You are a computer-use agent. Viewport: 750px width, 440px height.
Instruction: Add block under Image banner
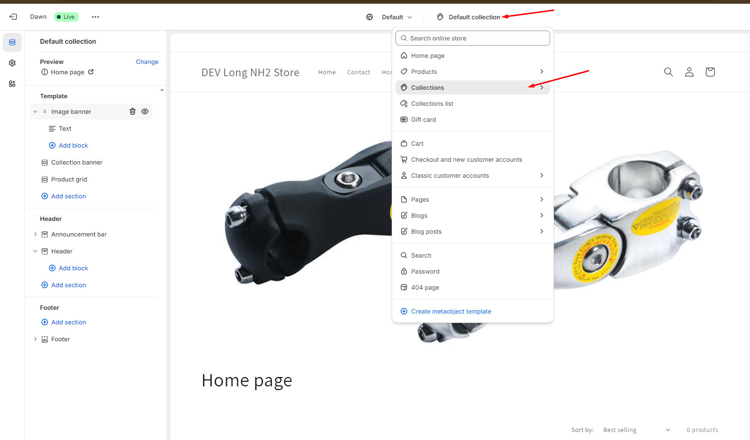tap(69, 145)
